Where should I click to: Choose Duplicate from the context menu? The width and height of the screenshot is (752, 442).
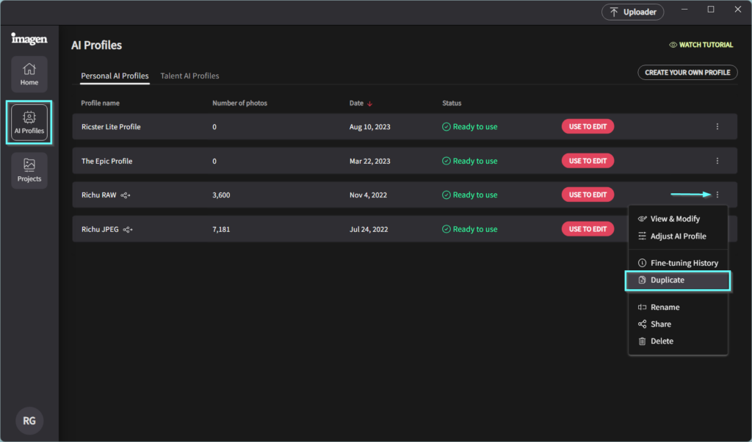pos(667,280)
